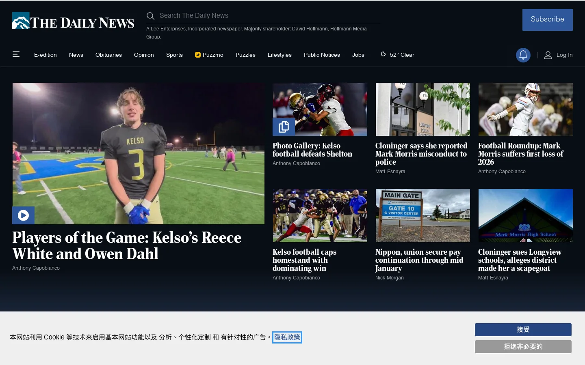Open the Obituaries section
This screenshot has width=585, height=365.
click(x=108, y=55)
